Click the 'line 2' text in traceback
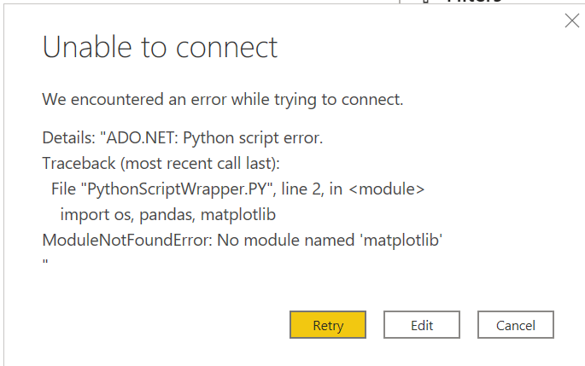The height and width of the screenshot is (366, 585). click(301, 189)
